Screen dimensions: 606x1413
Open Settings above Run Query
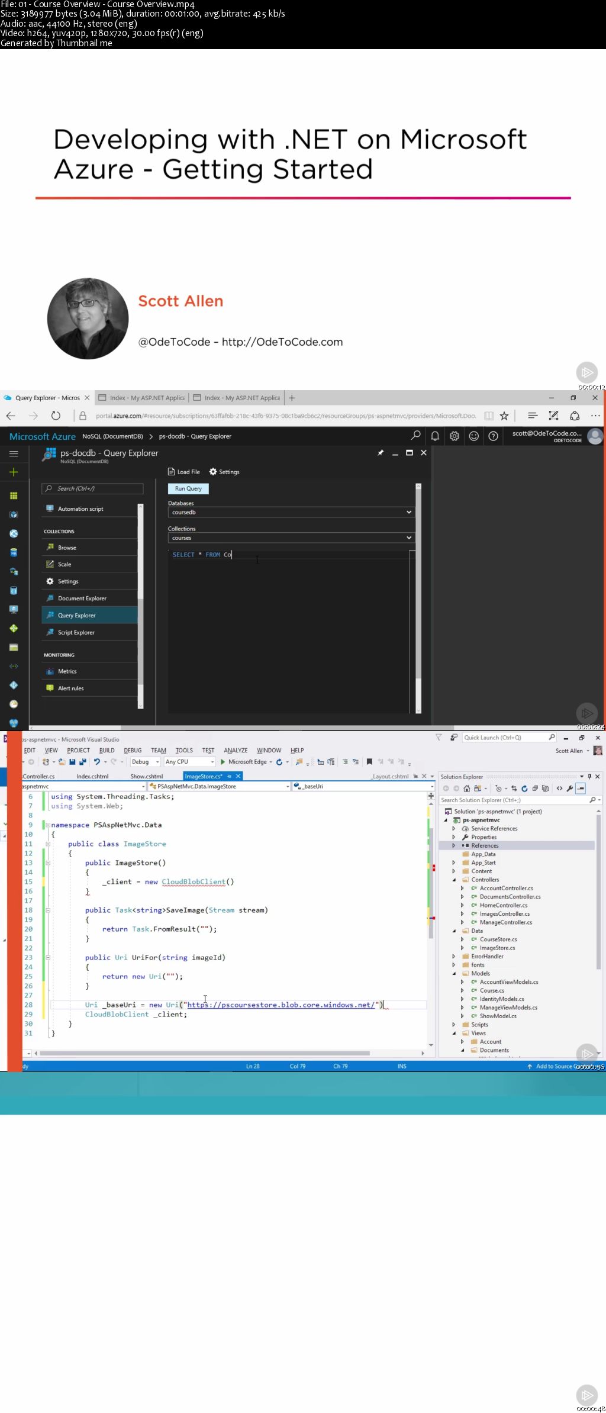pos(224,472)
